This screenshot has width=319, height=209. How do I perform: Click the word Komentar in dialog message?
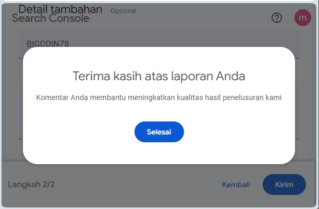[x=53, y=97]
